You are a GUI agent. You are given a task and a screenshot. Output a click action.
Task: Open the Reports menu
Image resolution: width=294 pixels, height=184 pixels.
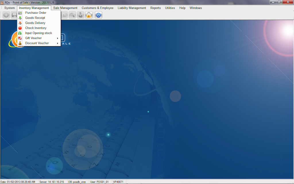(155, 8)
